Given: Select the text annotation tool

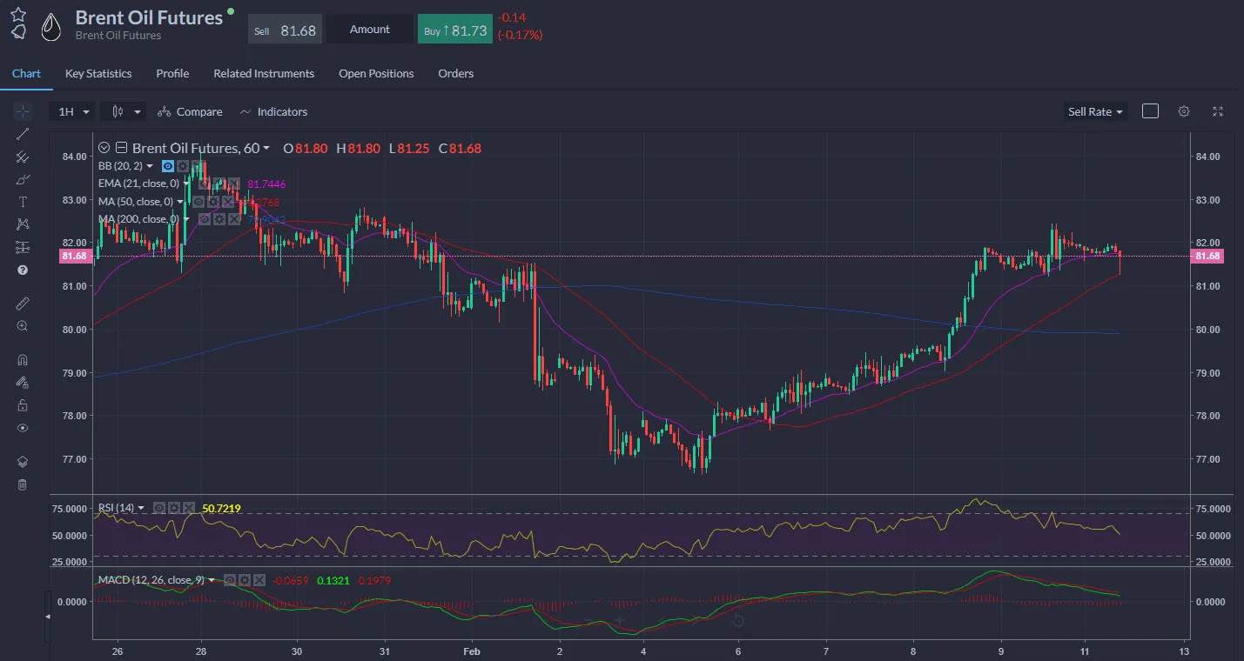Looking at the screenshot, I should 23,202.
